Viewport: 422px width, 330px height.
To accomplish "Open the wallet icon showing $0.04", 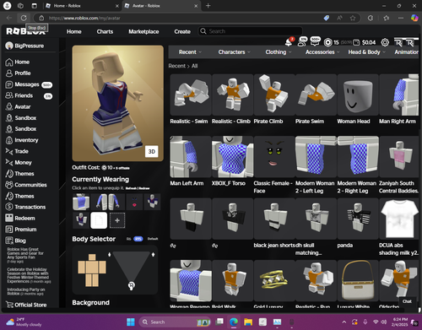I will (x=356, y=42).
